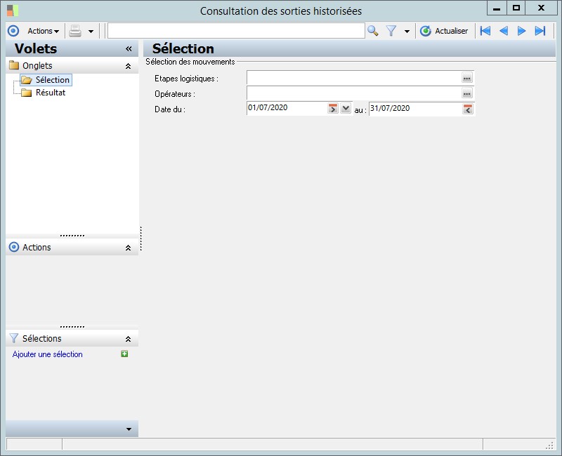Click the Actualiser refresh button
This screenshot has width=562, height=456.
pyautogui.click(x=444, y=31)
